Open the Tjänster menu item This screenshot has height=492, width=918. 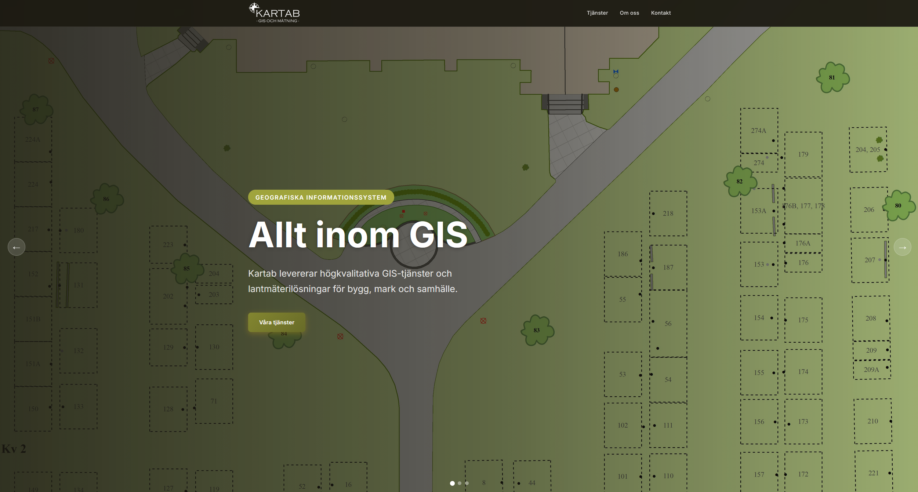tap(597, 13)
